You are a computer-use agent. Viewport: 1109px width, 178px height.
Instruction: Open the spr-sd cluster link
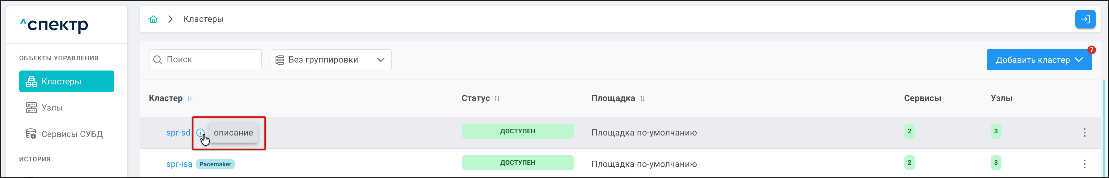178,132
